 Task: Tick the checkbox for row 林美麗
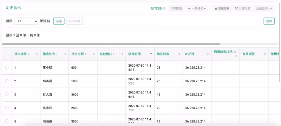7,81
